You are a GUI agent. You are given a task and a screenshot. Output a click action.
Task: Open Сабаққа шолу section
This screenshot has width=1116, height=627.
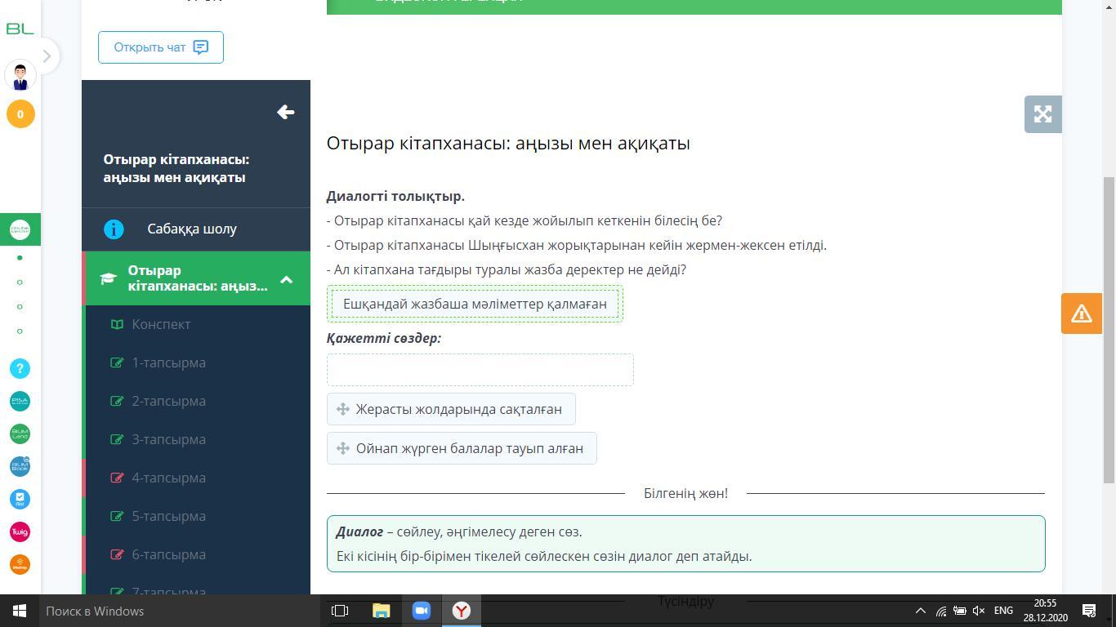point(196,229)
